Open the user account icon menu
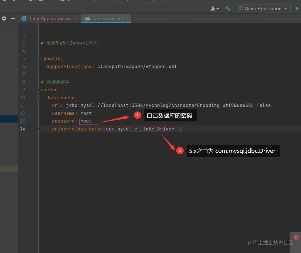This screenshot has width=301, height=253. pos(215,9)
